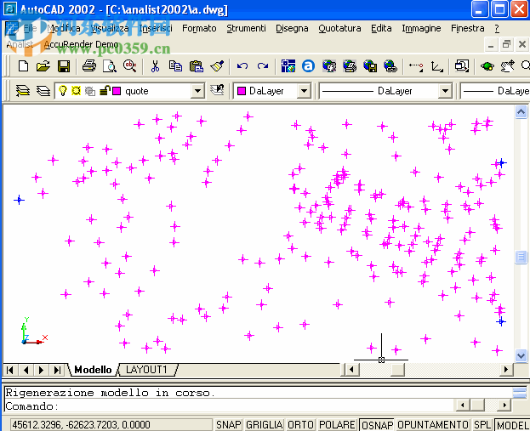Open the File menu

click(30, 28)
